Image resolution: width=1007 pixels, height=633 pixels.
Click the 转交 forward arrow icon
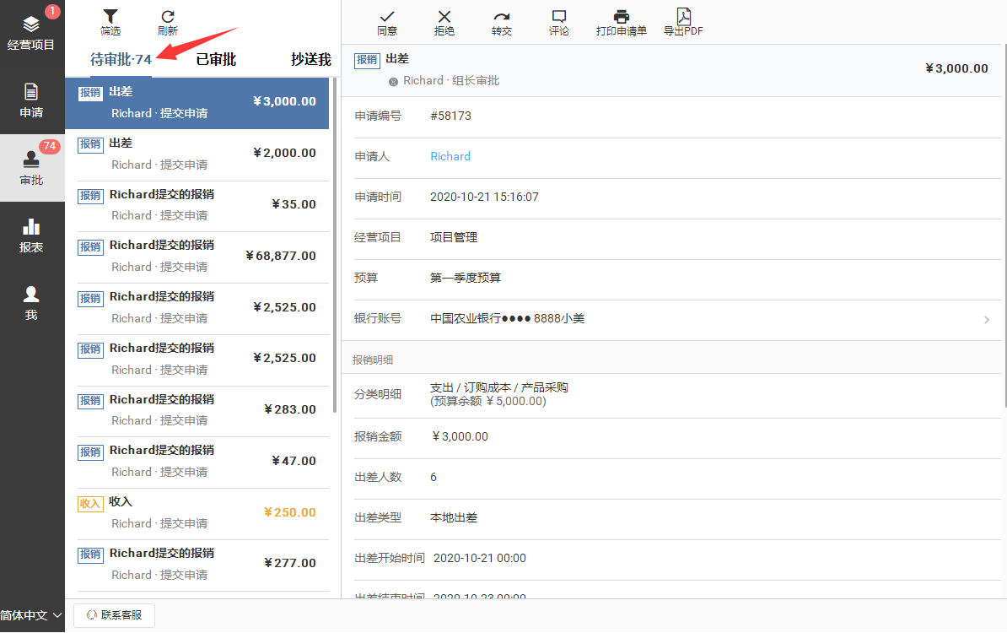pyautogui.click(x=502, y=17)
